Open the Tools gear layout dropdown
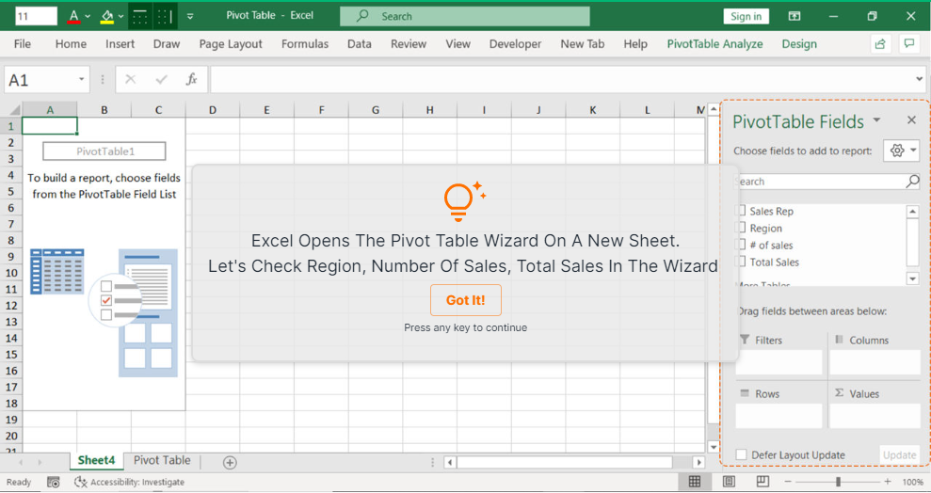931x493 pixels. pos(902,151)
